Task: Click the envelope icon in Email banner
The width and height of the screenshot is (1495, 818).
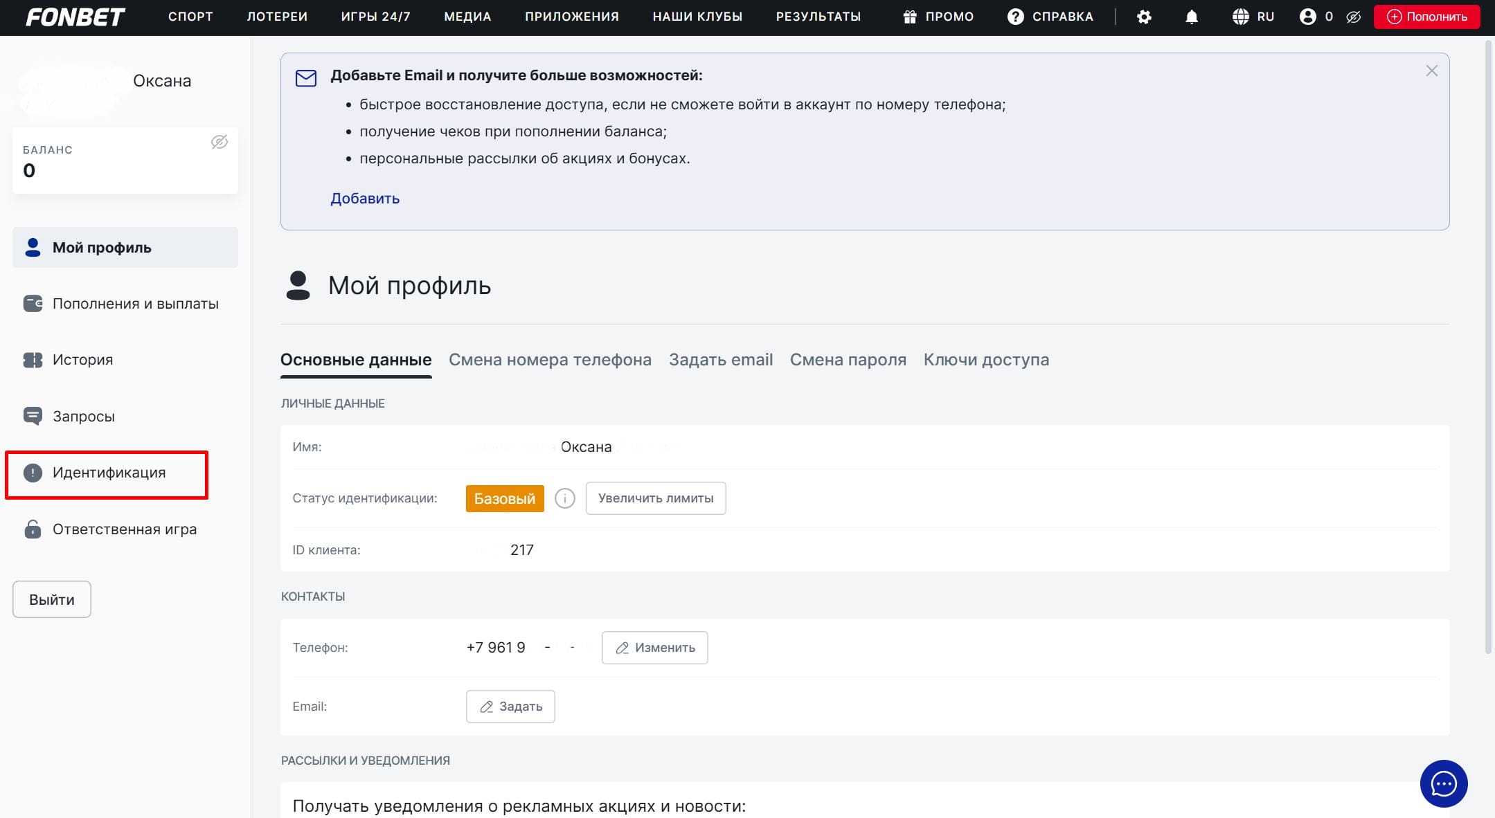Action: pos(305,78)
